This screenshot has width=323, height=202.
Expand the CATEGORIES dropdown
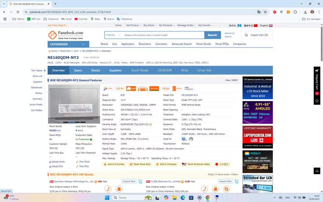click(x=68, y=44)
